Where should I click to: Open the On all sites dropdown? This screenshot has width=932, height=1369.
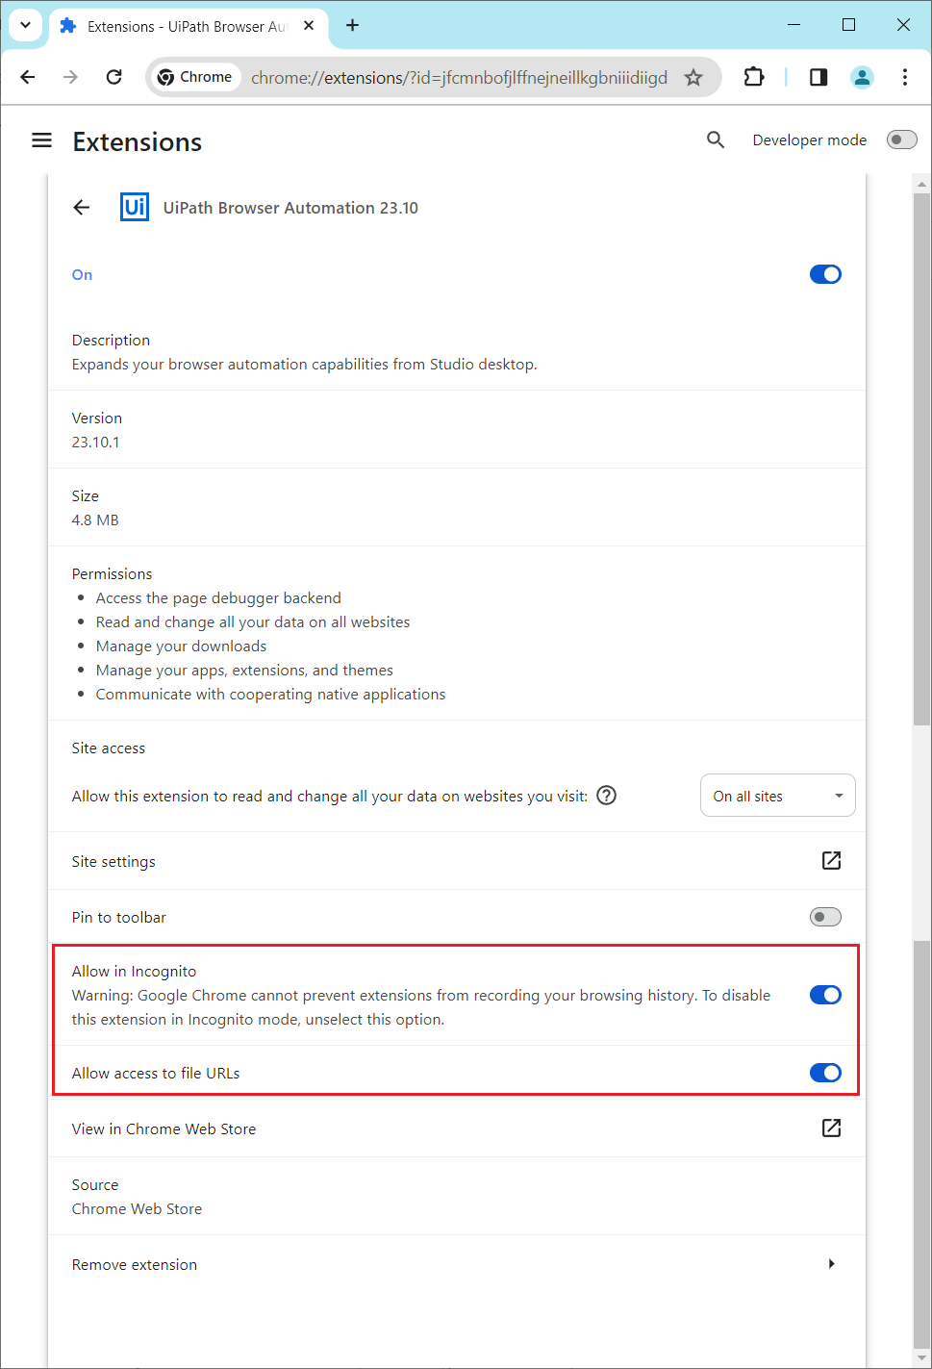[777, 796]
